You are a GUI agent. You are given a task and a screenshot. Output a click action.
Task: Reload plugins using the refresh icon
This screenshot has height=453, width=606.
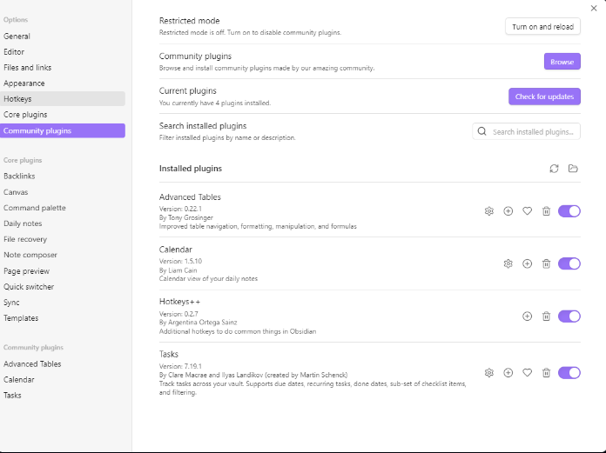pyautogui.click(x=554, y=169)
